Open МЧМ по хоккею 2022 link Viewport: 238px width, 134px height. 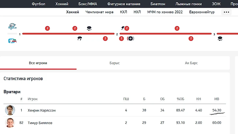point(165,12)
